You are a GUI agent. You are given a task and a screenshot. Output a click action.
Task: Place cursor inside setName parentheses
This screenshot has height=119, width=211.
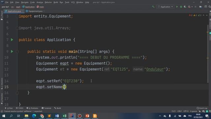click(65, 87)
